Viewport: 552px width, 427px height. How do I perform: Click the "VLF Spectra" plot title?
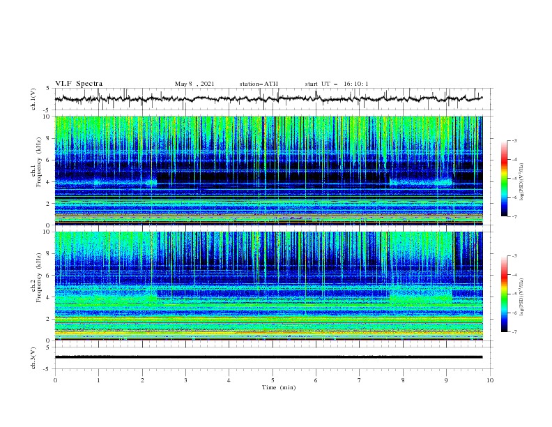79,84
